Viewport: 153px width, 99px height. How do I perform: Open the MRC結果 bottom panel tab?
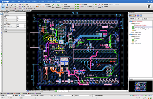tap(38, 94)
